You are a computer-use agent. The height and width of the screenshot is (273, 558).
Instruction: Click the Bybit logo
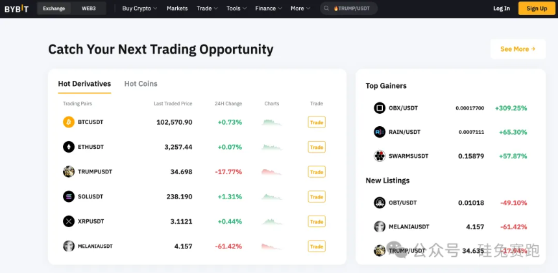tap(17, 8)
